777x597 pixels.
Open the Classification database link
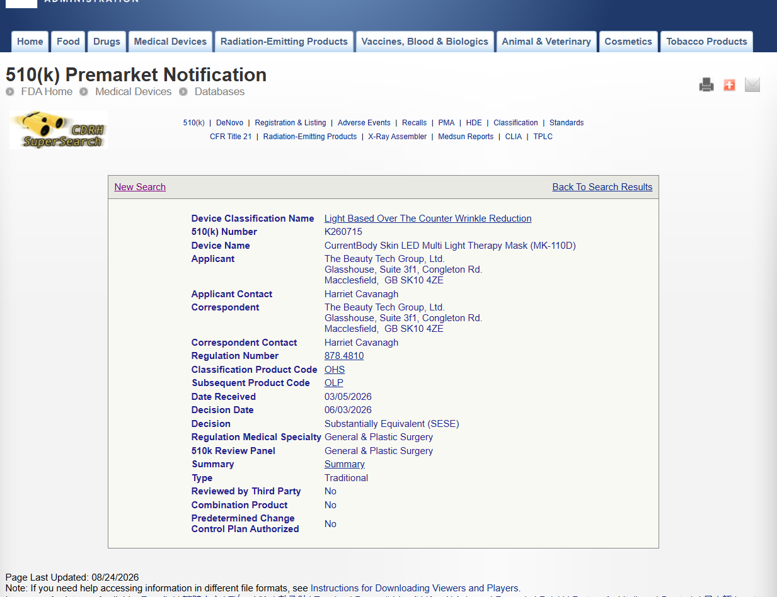click(x=515, y=123)
